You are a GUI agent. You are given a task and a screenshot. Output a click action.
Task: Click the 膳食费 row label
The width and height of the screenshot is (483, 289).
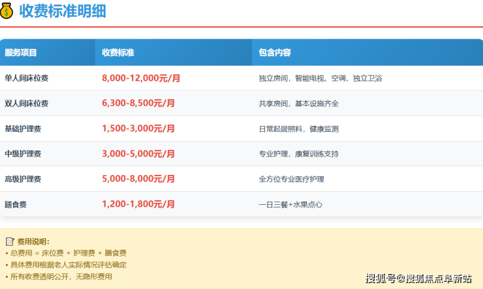point(16,205)
